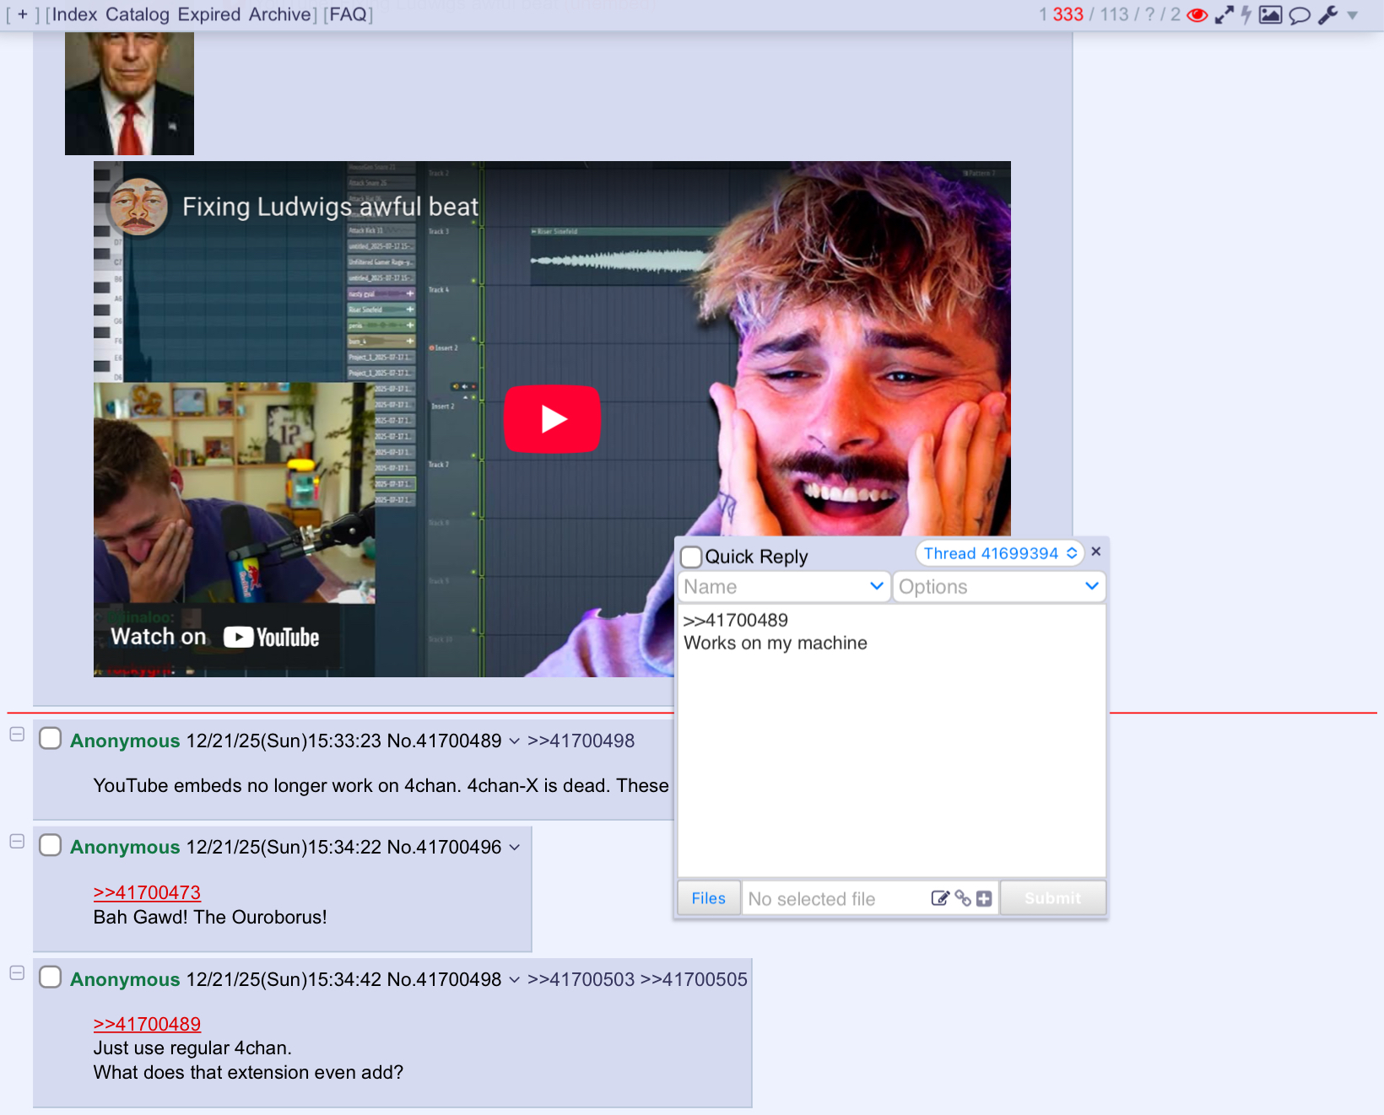Check the checkbox for post No.41700496
The width and height of the screenshot is (1384, 1115).
51,845
